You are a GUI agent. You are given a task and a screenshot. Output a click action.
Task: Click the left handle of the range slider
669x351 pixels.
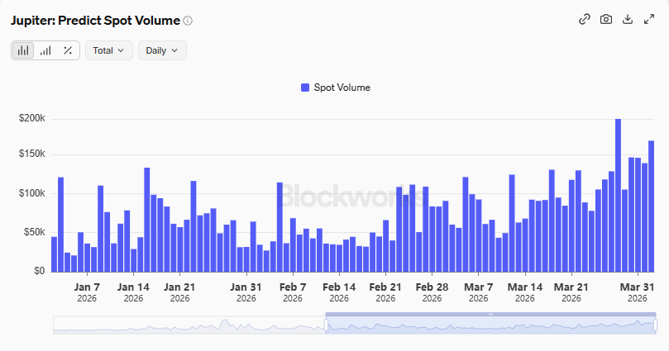point(326,325)
